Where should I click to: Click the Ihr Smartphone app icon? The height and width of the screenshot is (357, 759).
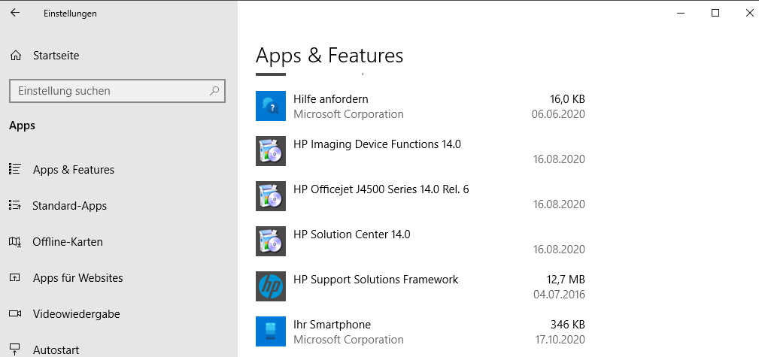[271, 331]
